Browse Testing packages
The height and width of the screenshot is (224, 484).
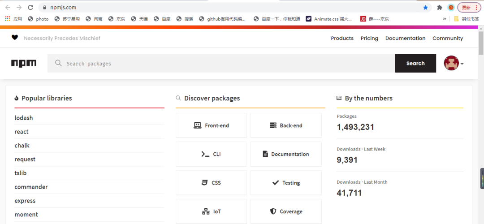tap(286, 183)
